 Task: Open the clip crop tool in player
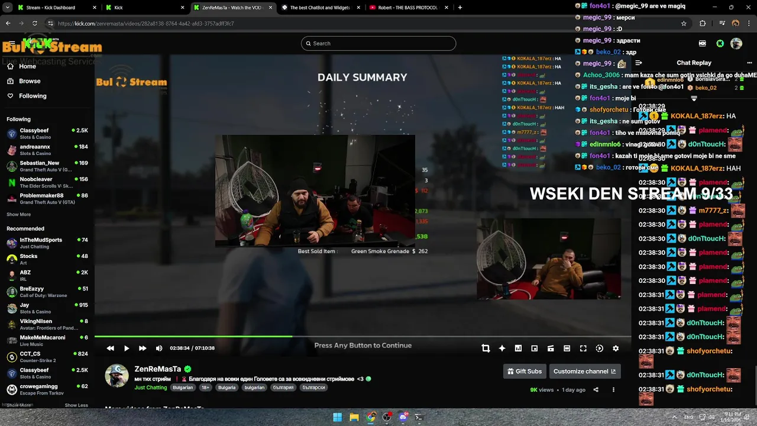coord(486,348)
